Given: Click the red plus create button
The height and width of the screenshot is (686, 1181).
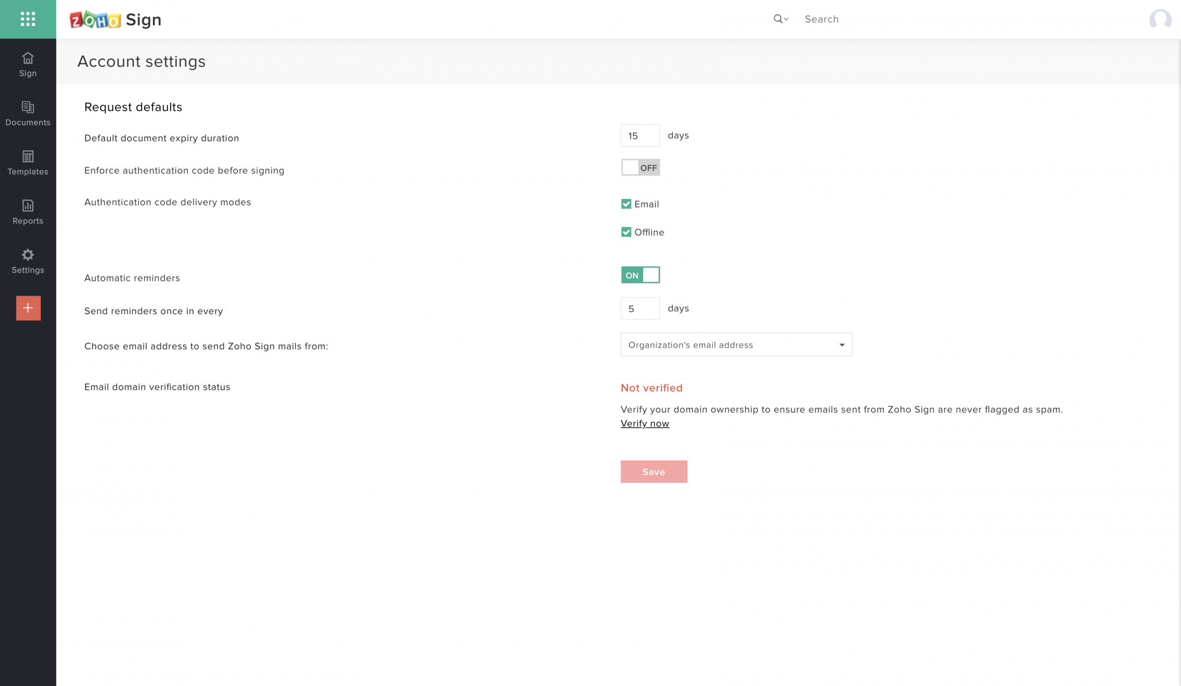Looking at the screenshot, I should click(x=28, y=308).
